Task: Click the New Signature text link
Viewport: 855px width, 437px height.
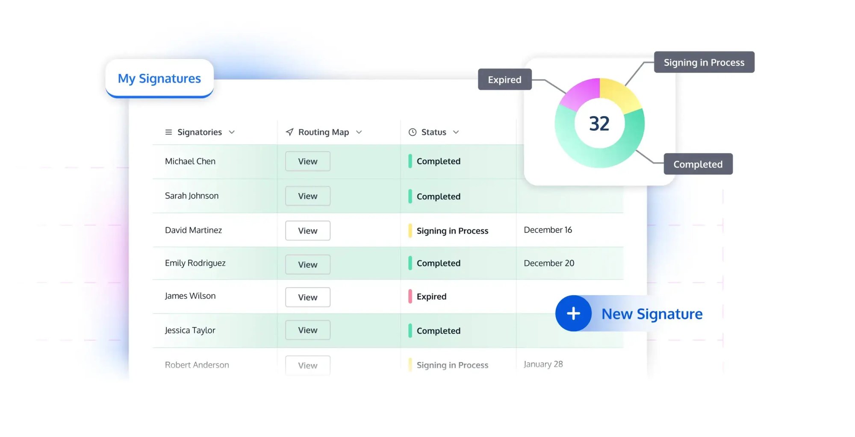Action: [652, 314]
